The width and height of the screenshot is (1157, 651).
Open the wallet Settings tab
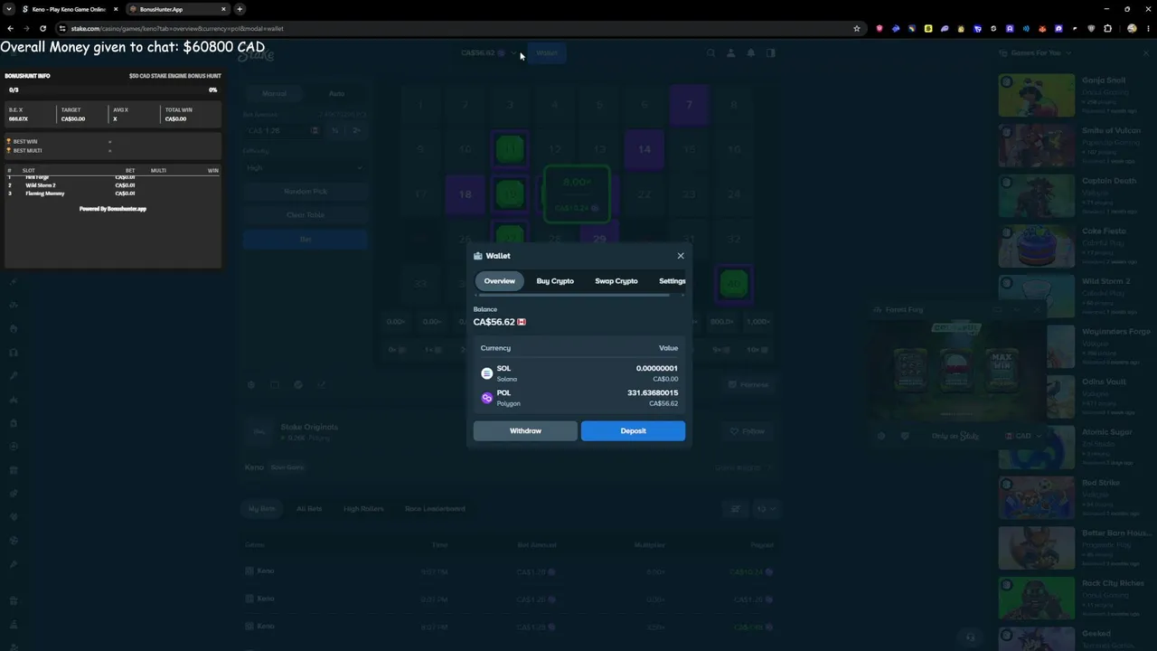[x=672, y=281]
